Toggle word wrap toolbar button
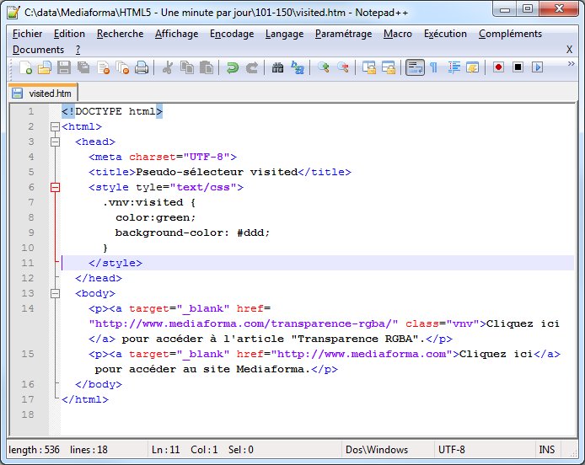 pyautogui.click(x=414, y=67)
